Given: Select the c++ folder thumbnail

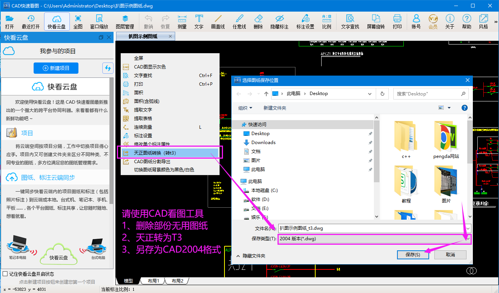Looking at the screenshot, I should point(406,140).
